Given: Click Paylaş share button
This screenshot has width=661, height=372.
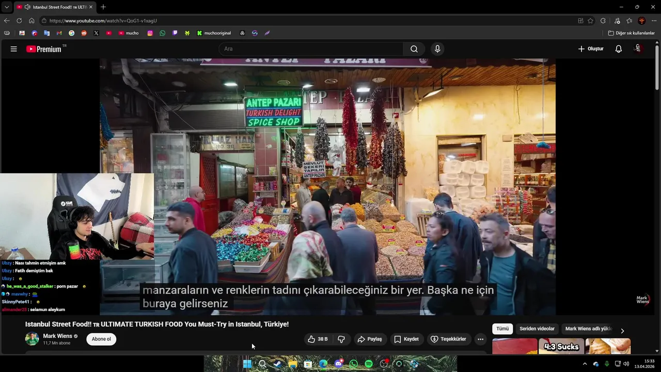Looking at the screenshot, I should [370, 339].
